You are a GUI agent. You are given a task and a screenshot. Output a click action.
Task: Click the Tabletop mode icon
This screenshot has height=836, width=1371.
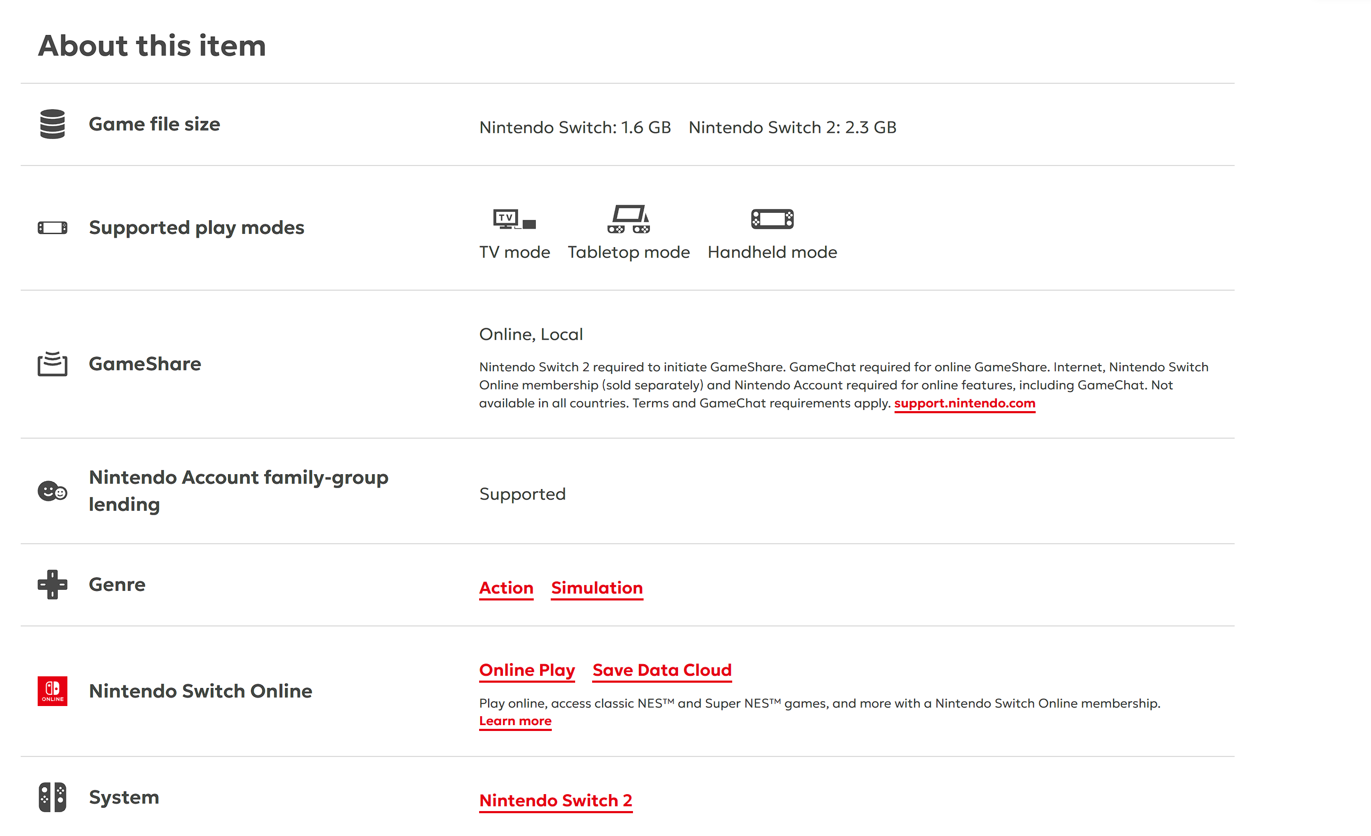[x=629, y=219]
